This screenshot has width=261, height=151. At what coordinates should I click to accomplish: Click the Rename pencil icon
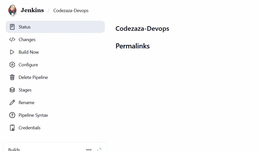point(12,103)
